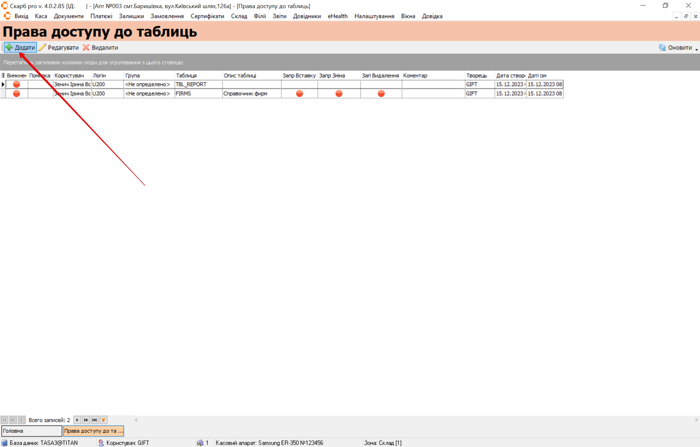Screen dimensions: 700x447
Task: Open dropdown arrow next to Оновити
Action: point(696,49)
